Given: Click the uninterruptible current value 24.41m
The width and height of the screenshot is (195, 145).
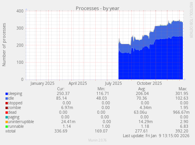Looking at the screenshot, I should pyautogui.click(x=68, y=122).
